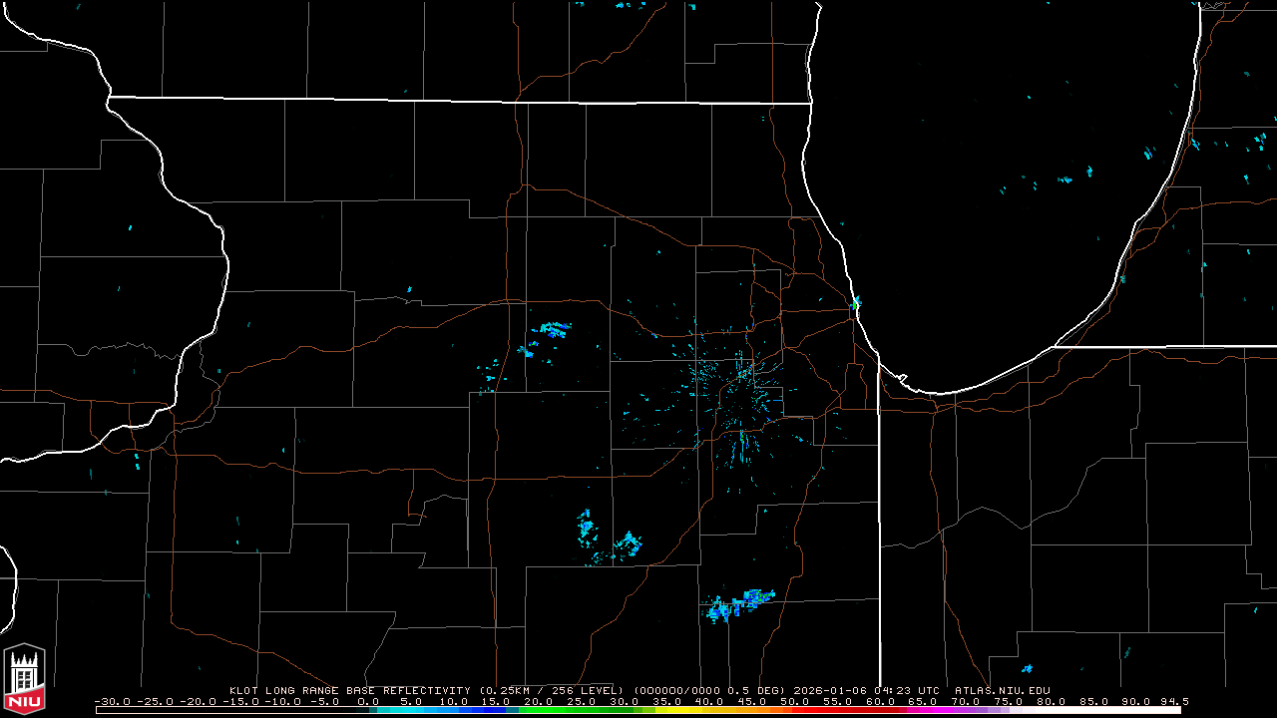Click the 50.0 scale value label
The height and width of the screenshot is (718, 1277).
point(794,701)
